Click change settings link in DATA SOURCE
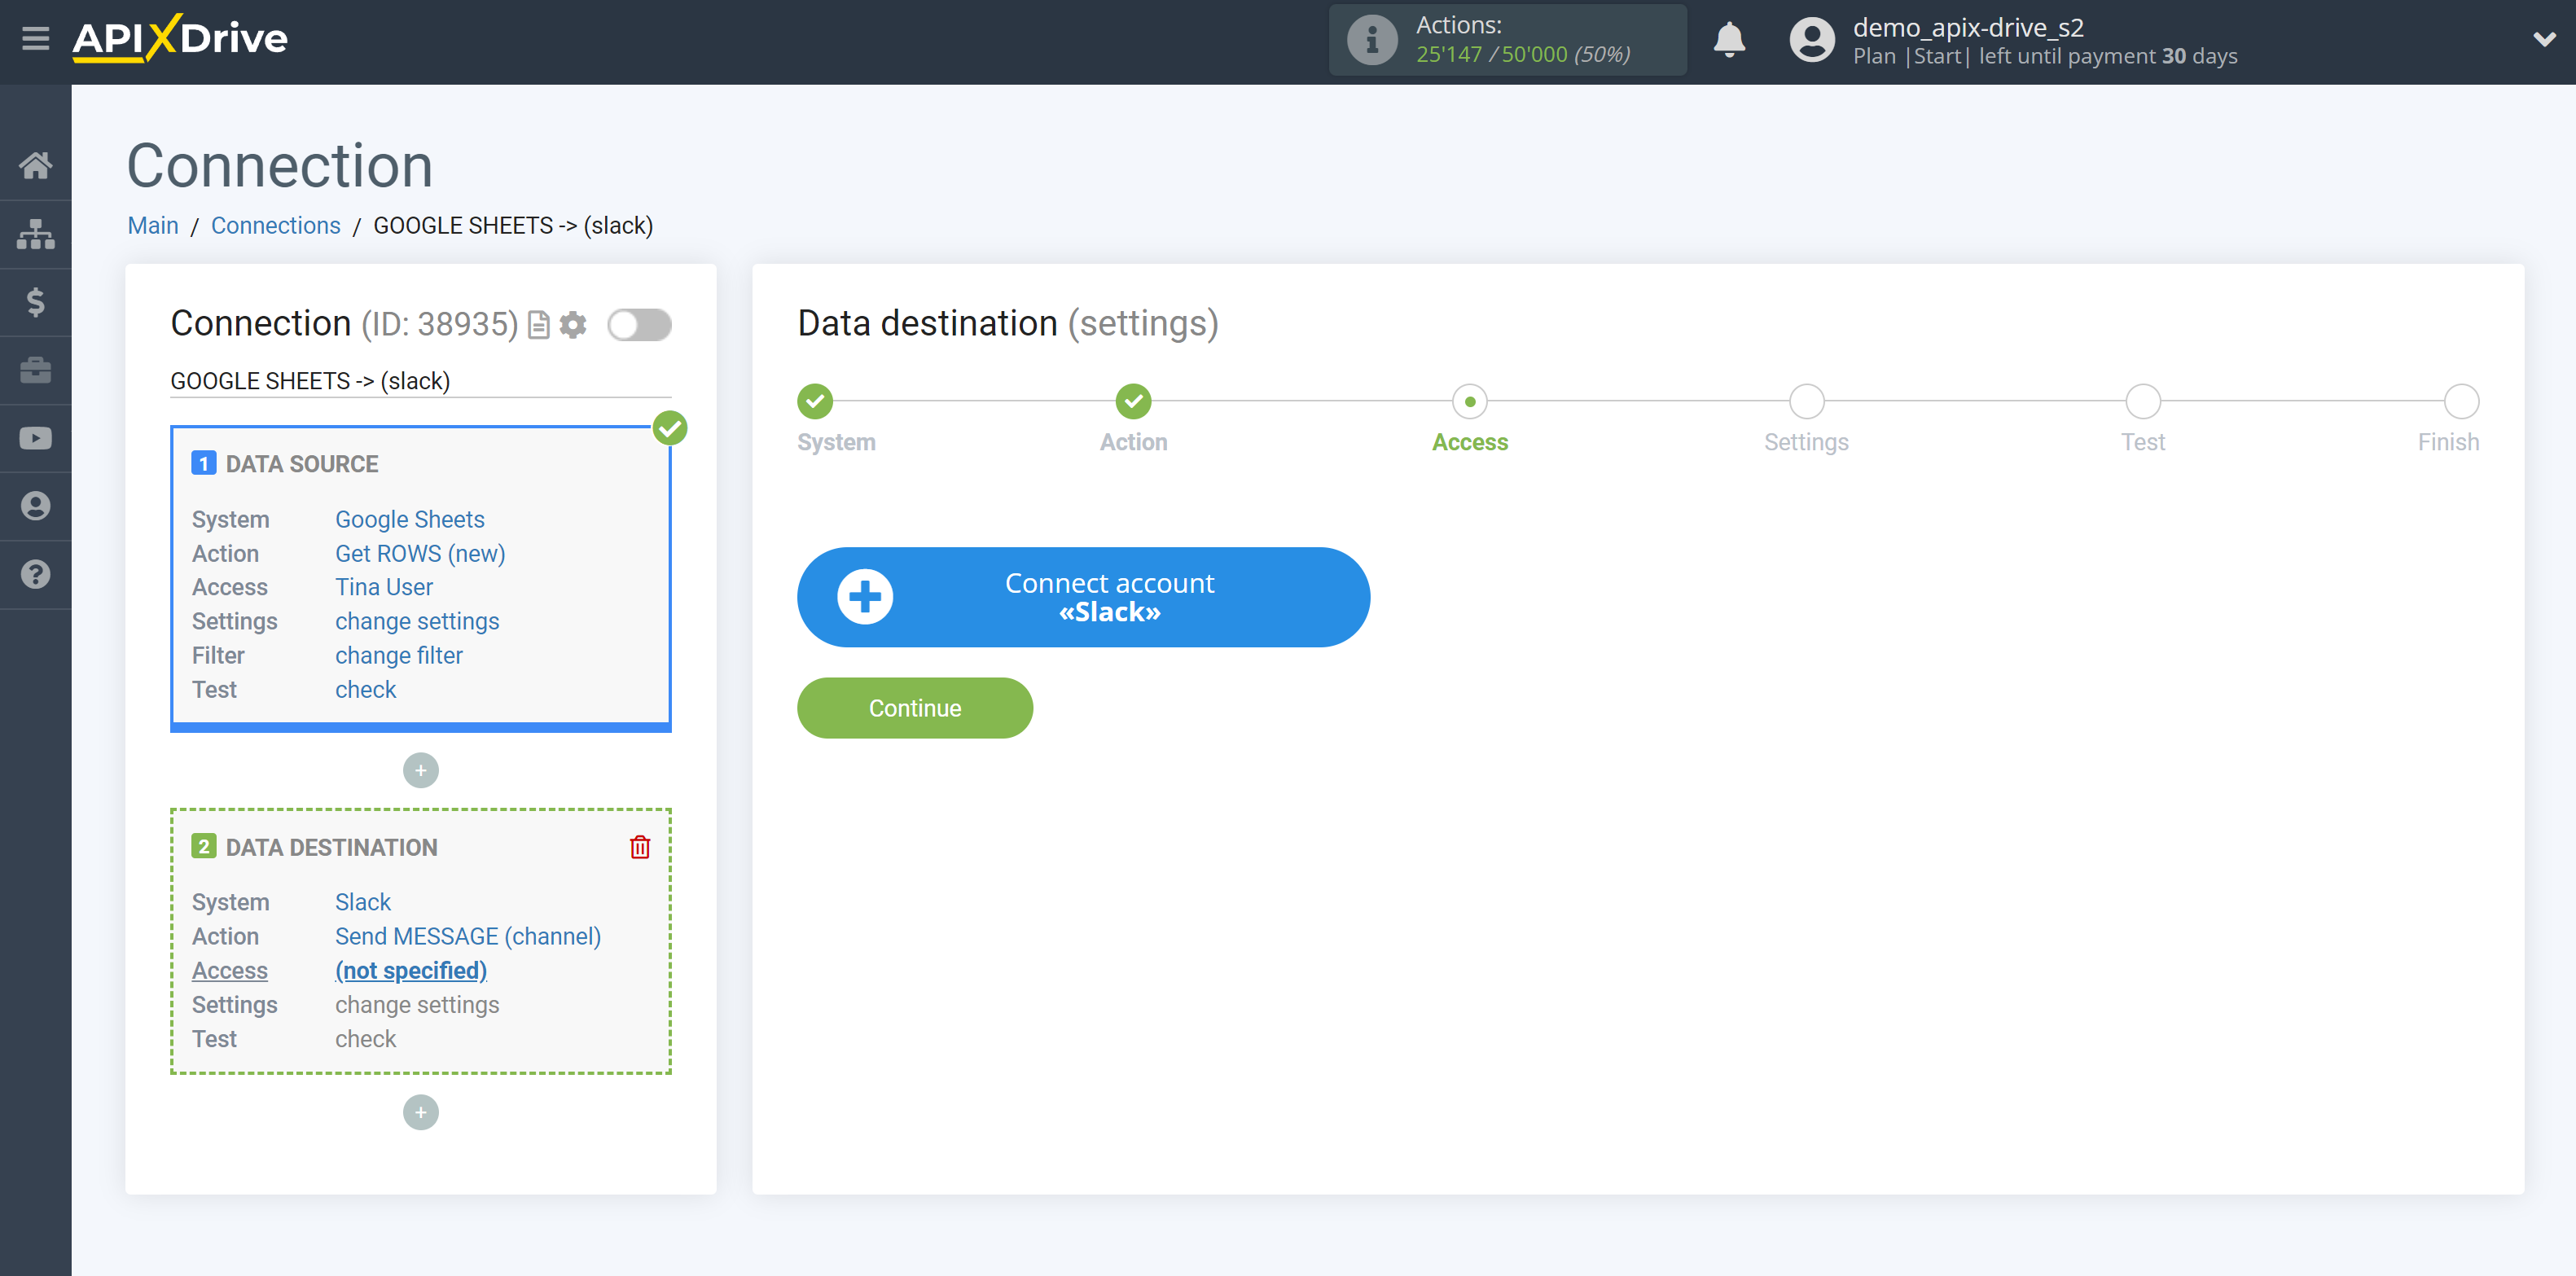The width and height of the screenshot is (2576, 1276). point(414,620)
